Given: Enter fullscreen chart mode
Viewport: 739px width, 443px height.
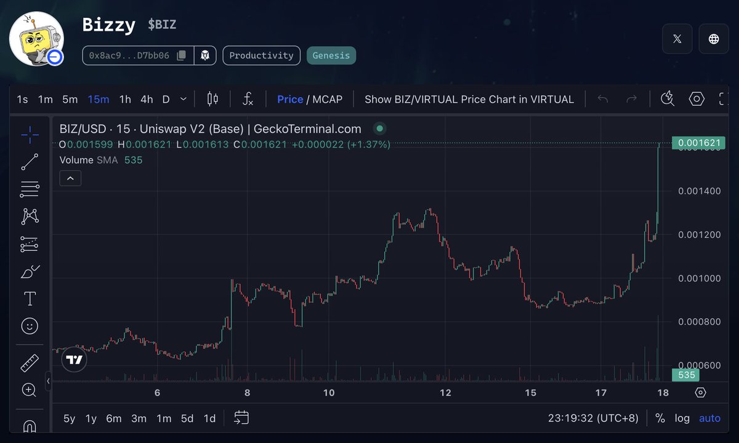Looking at the screenshot, I should click(724, 99).
